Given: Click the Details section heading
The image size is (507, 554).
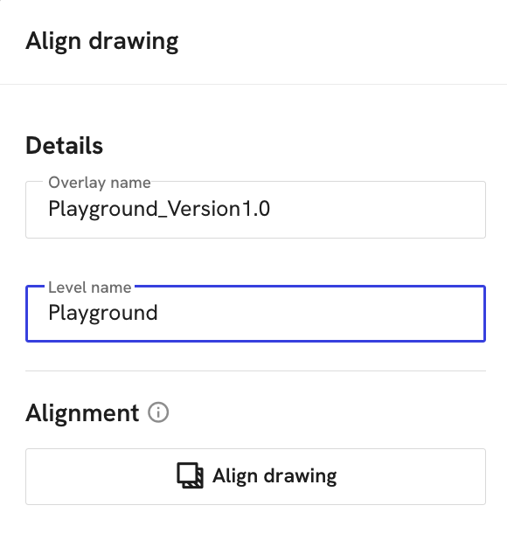Looking at the screenshot, I should click(65, 146).
